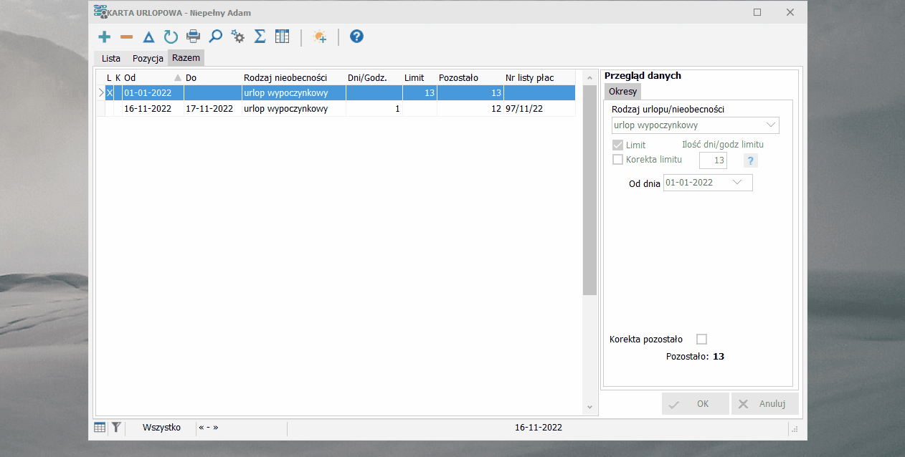905x457 pixels.
Task: Close the Karta urlopowa window
Action: point(790,12)
